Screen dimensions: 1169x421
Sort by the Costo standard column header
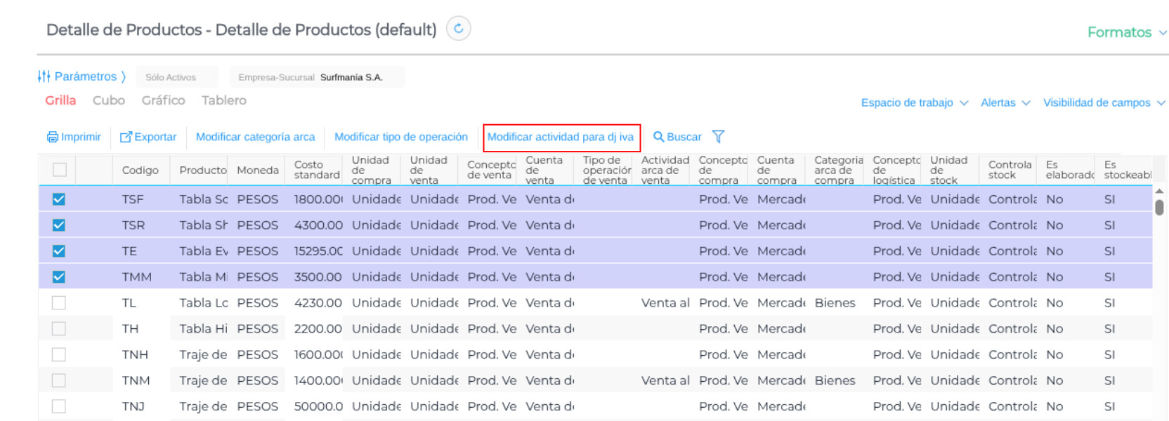[x=316, y=170]
